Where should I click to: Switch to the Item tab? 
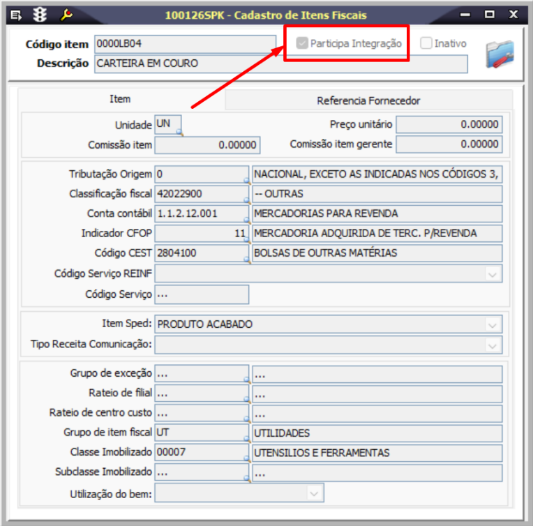[120, 99]
